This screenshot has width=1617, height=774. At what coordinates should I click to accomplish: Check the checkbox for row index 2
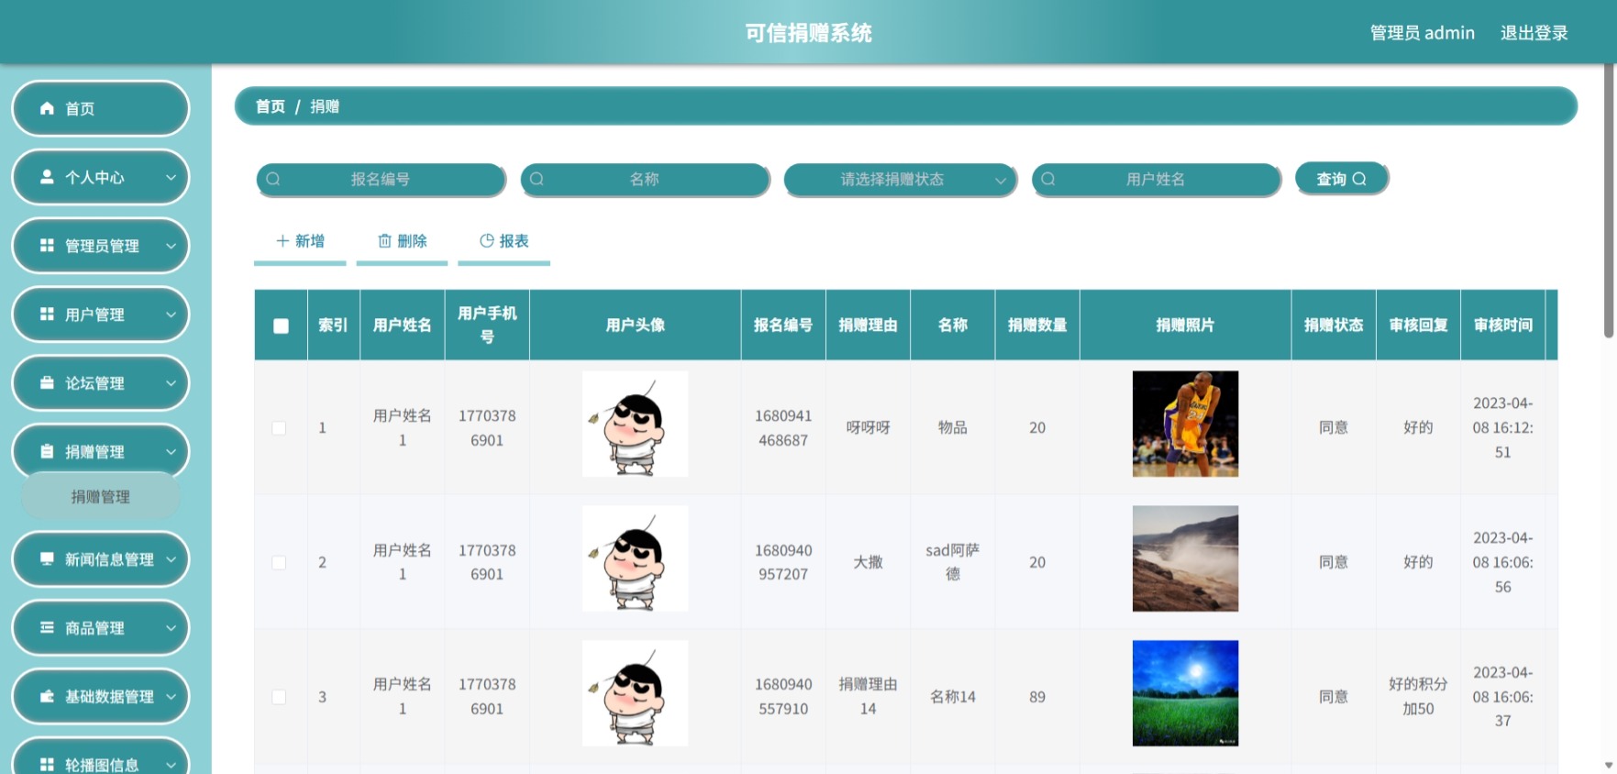279,562
